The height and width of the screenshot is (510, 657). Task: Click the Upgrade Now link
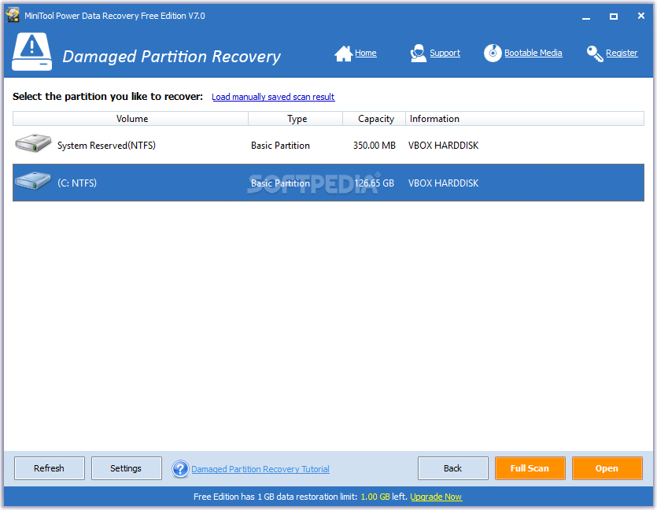coord(436,497)
